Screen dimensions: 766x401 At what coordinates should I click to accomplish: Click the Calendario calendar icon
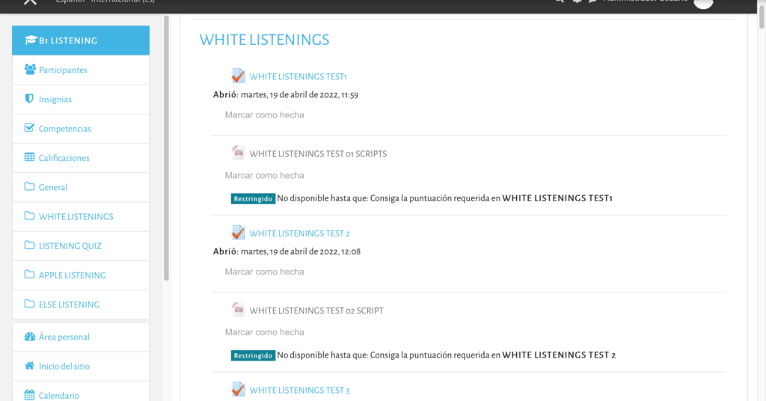coord(30,395)
